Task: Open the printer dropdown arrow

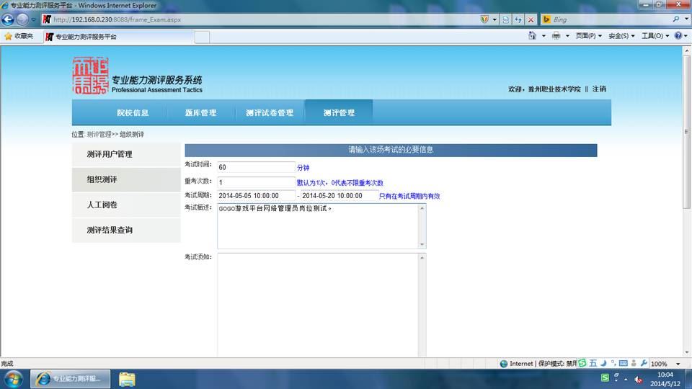Action: pyautogui.click(x=567, y=36)
